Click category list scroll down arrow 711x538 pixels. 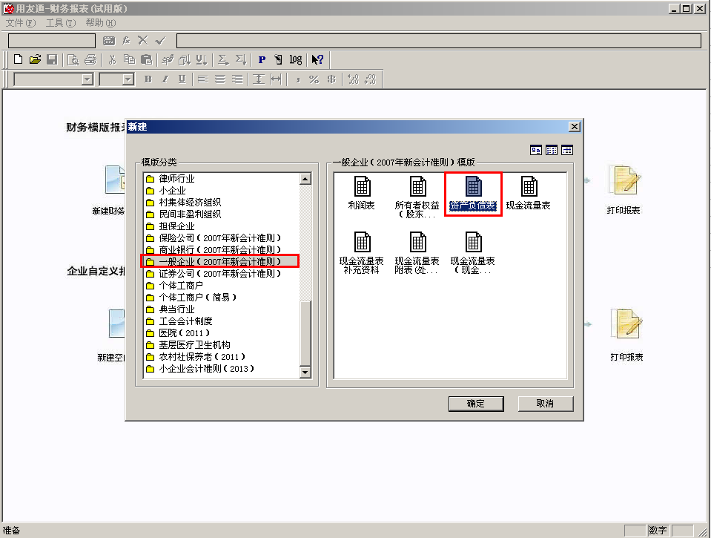pyautogui.click(x=305, y=373)
